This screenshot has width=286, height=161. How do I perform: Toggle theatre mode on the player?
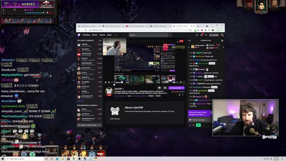pyautogui.click(x=181, y=82)
